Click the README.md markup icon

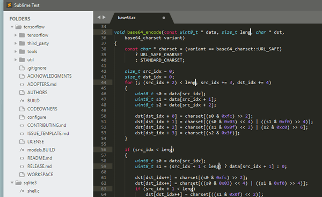22,158
